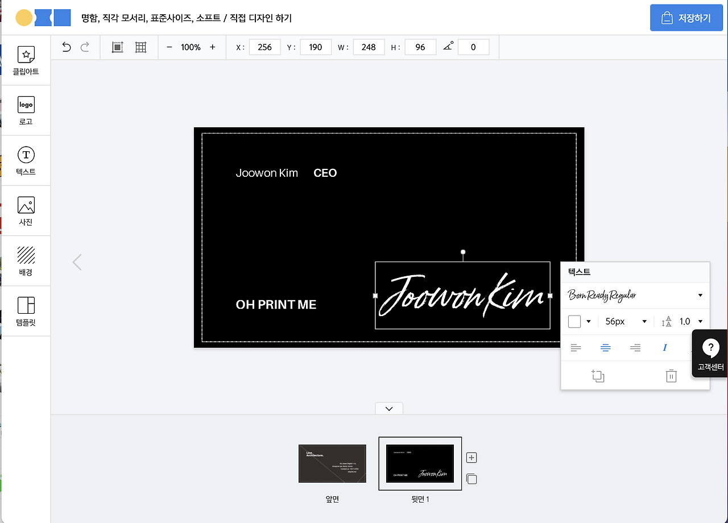Click the rotation angle input field
Screen dimensions: 728x523
[473, 47]
